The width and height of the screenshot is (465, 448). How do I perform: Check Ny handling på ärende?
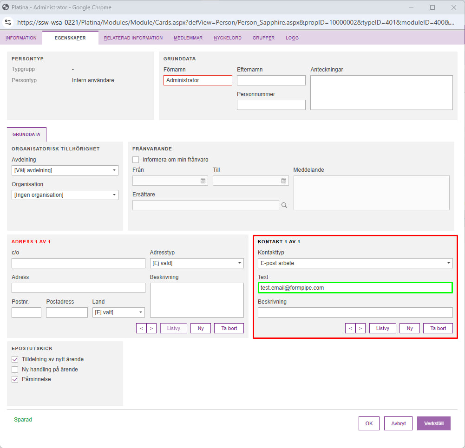click(x=15, y=370)
